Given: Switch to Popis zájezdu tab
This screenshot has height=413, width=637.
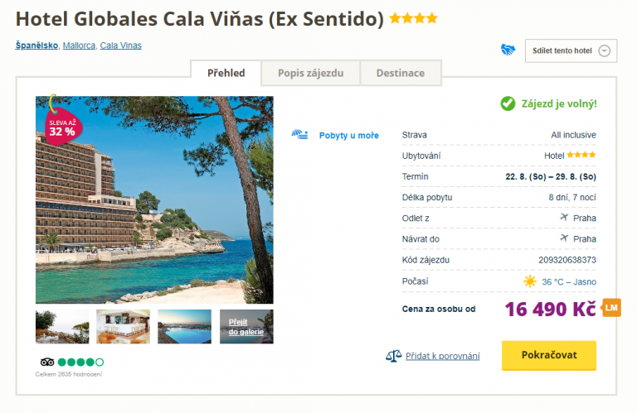Looking at the screenshot, I should [x=311, y=73].
